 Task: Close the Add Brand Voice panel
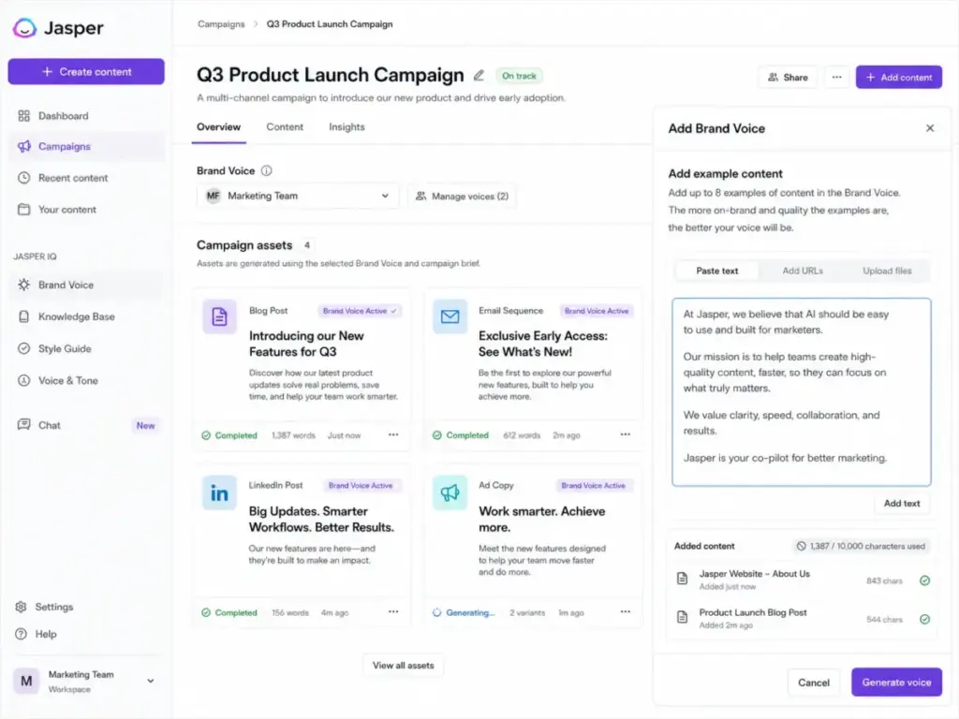click(x=930, y=128)
